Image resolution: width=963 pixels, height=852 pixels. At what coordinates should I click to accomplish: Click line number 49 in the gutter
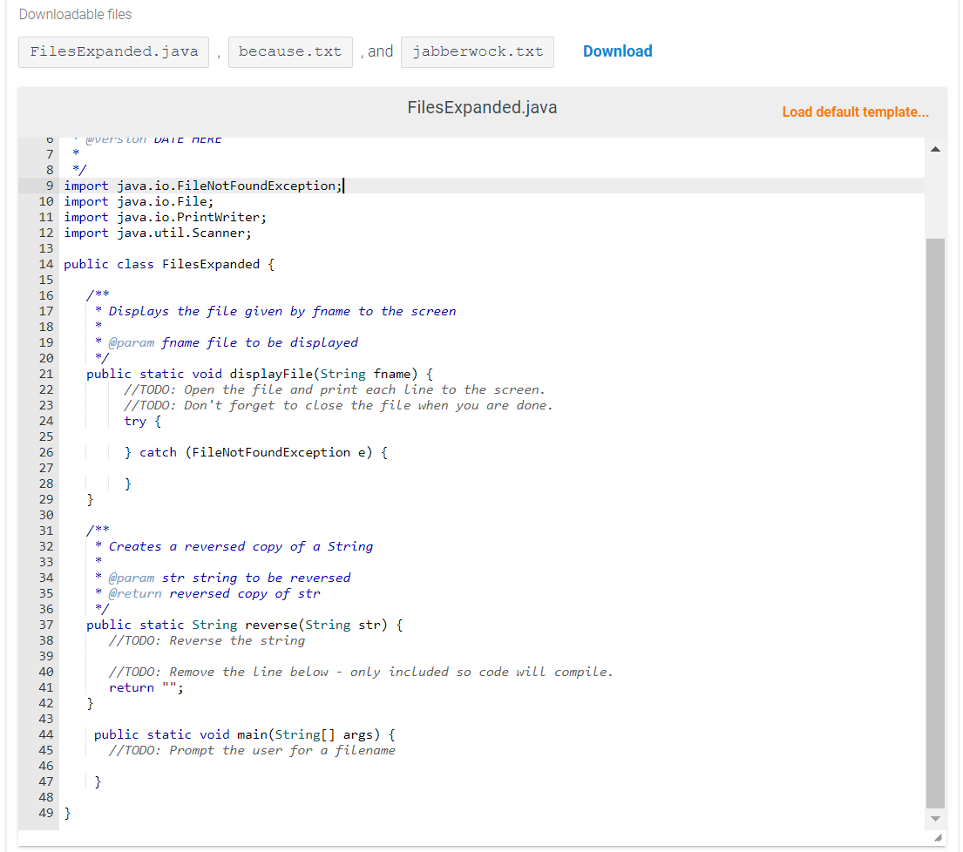point(45,812)
